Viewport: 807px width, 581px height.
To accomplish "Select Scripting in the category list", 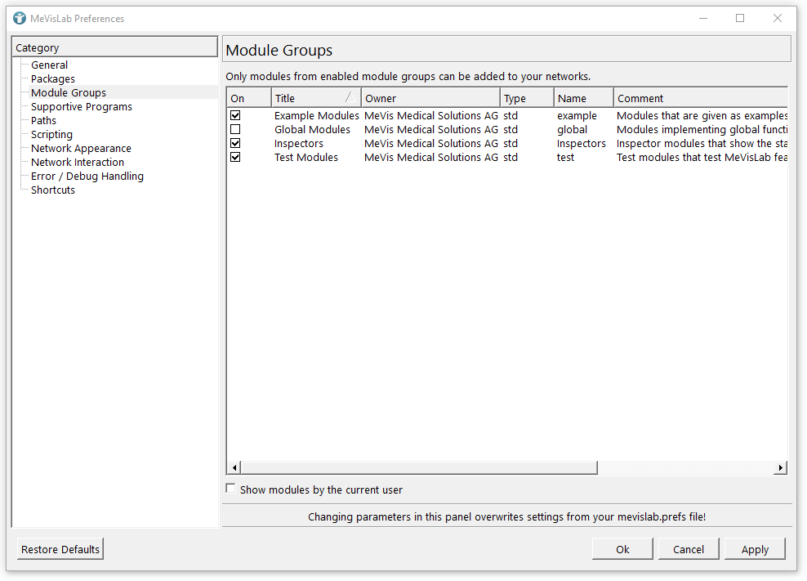I will click(x=51, y=135).
